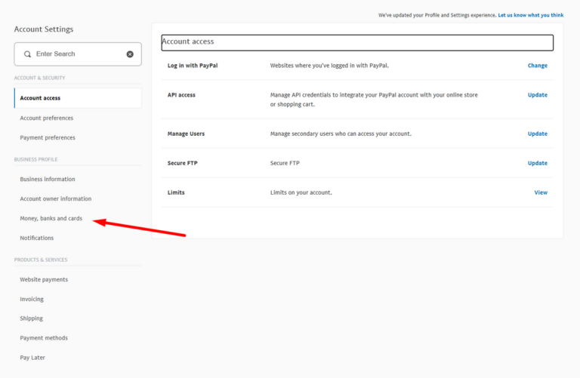Click the search magnifier icon
This screenshot has width=580, height=378.
[x=27, y=54]
